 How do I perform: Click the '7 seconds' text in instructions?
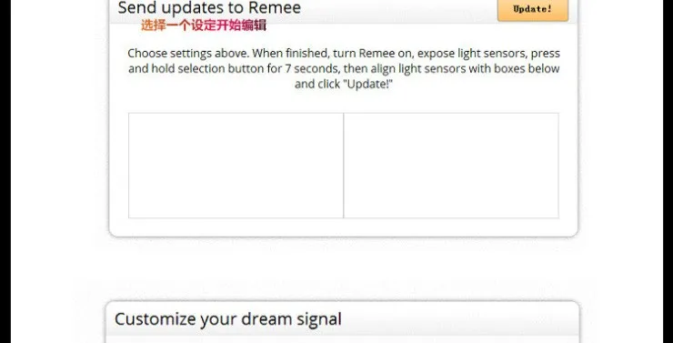click(311, 68)
